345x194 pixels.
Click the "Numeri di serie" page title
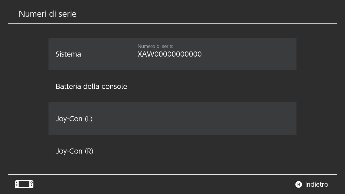[47, 14]
